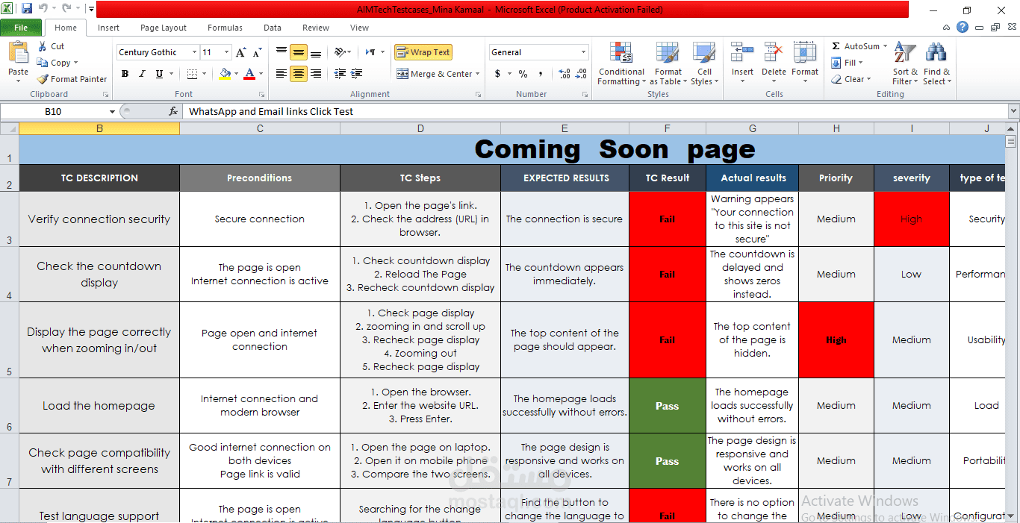Switch to the Formulas tab
Image resolution: width=1020 pixels, height=523 pixels.
[225, 28]
